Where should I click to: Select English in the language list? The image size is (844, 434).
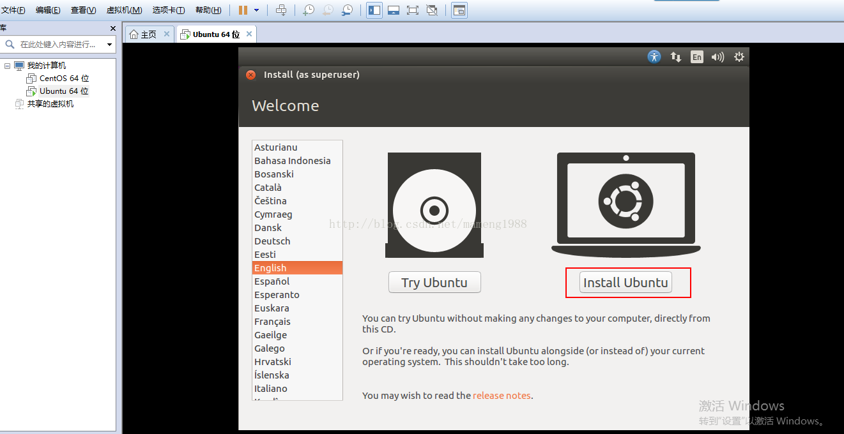click(x=298, y=268)
